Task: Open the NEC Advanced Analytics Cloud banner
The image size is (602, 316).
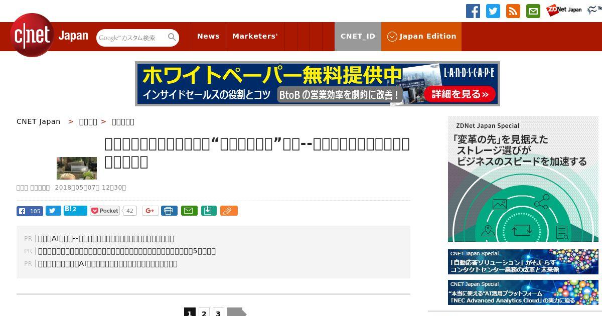Action: tap(523, 292)
